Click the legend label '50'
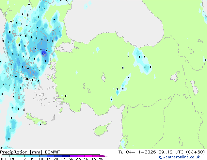The image size is (207, 160). [101, 159]
